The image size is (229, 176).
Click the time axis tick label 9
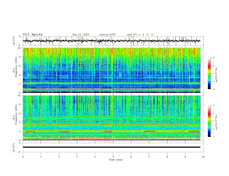(x=185, y=157)
